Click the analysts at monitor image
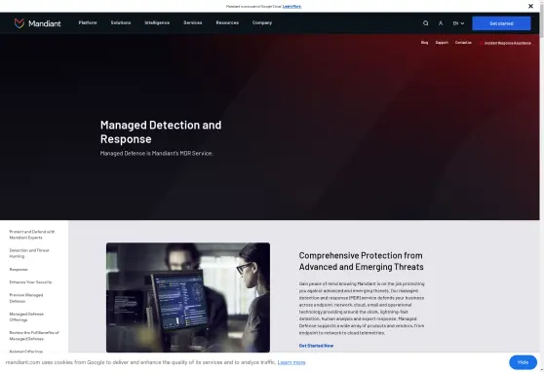The height and width of the screenshot is (372, 544). [x=188, y=297]
